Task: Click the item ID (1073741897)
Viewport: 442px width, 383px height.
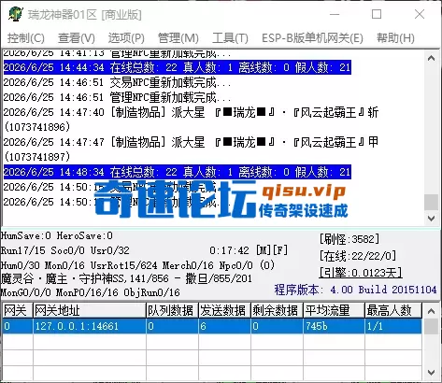Action: pyautogui.click(x=37, y=157)
